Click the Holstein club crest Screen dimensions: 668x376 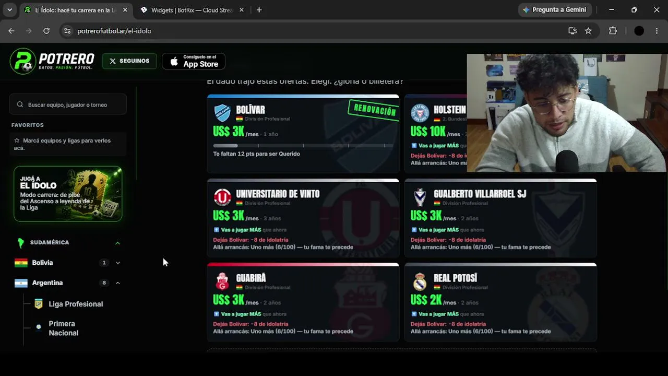click(420, 113)
